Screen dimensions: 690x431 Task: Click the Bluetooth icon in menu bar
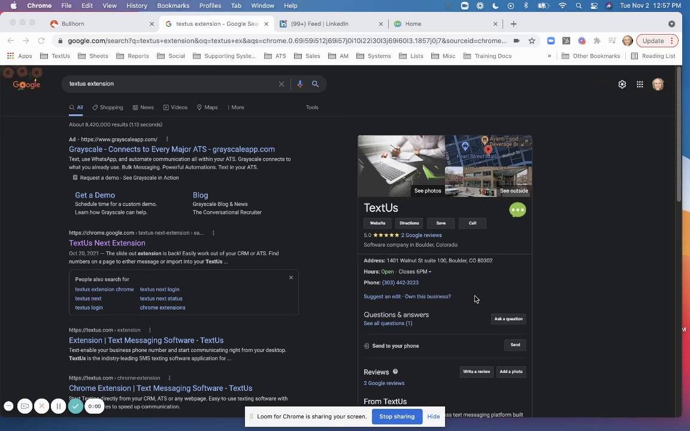tap(526, 6)
